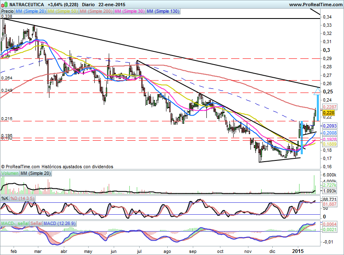Toggle the MM (Simple 50) indicator label

pyautogui.click(x=62, y=12)
